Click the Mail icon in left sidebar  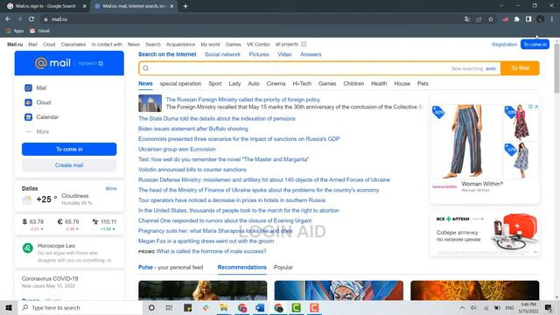pyautogui.click(x=28, y=87)
